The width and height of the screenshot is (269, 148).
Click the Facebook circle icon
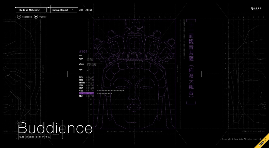19,17
